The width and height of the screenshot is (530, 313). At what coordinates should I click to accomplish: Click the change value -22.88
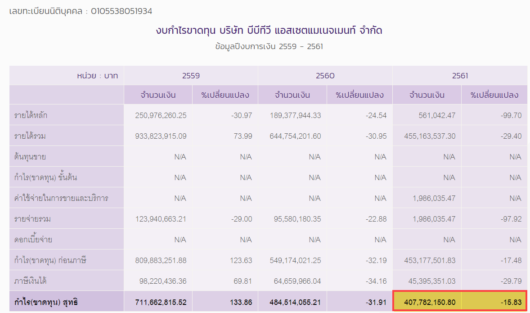376,219
